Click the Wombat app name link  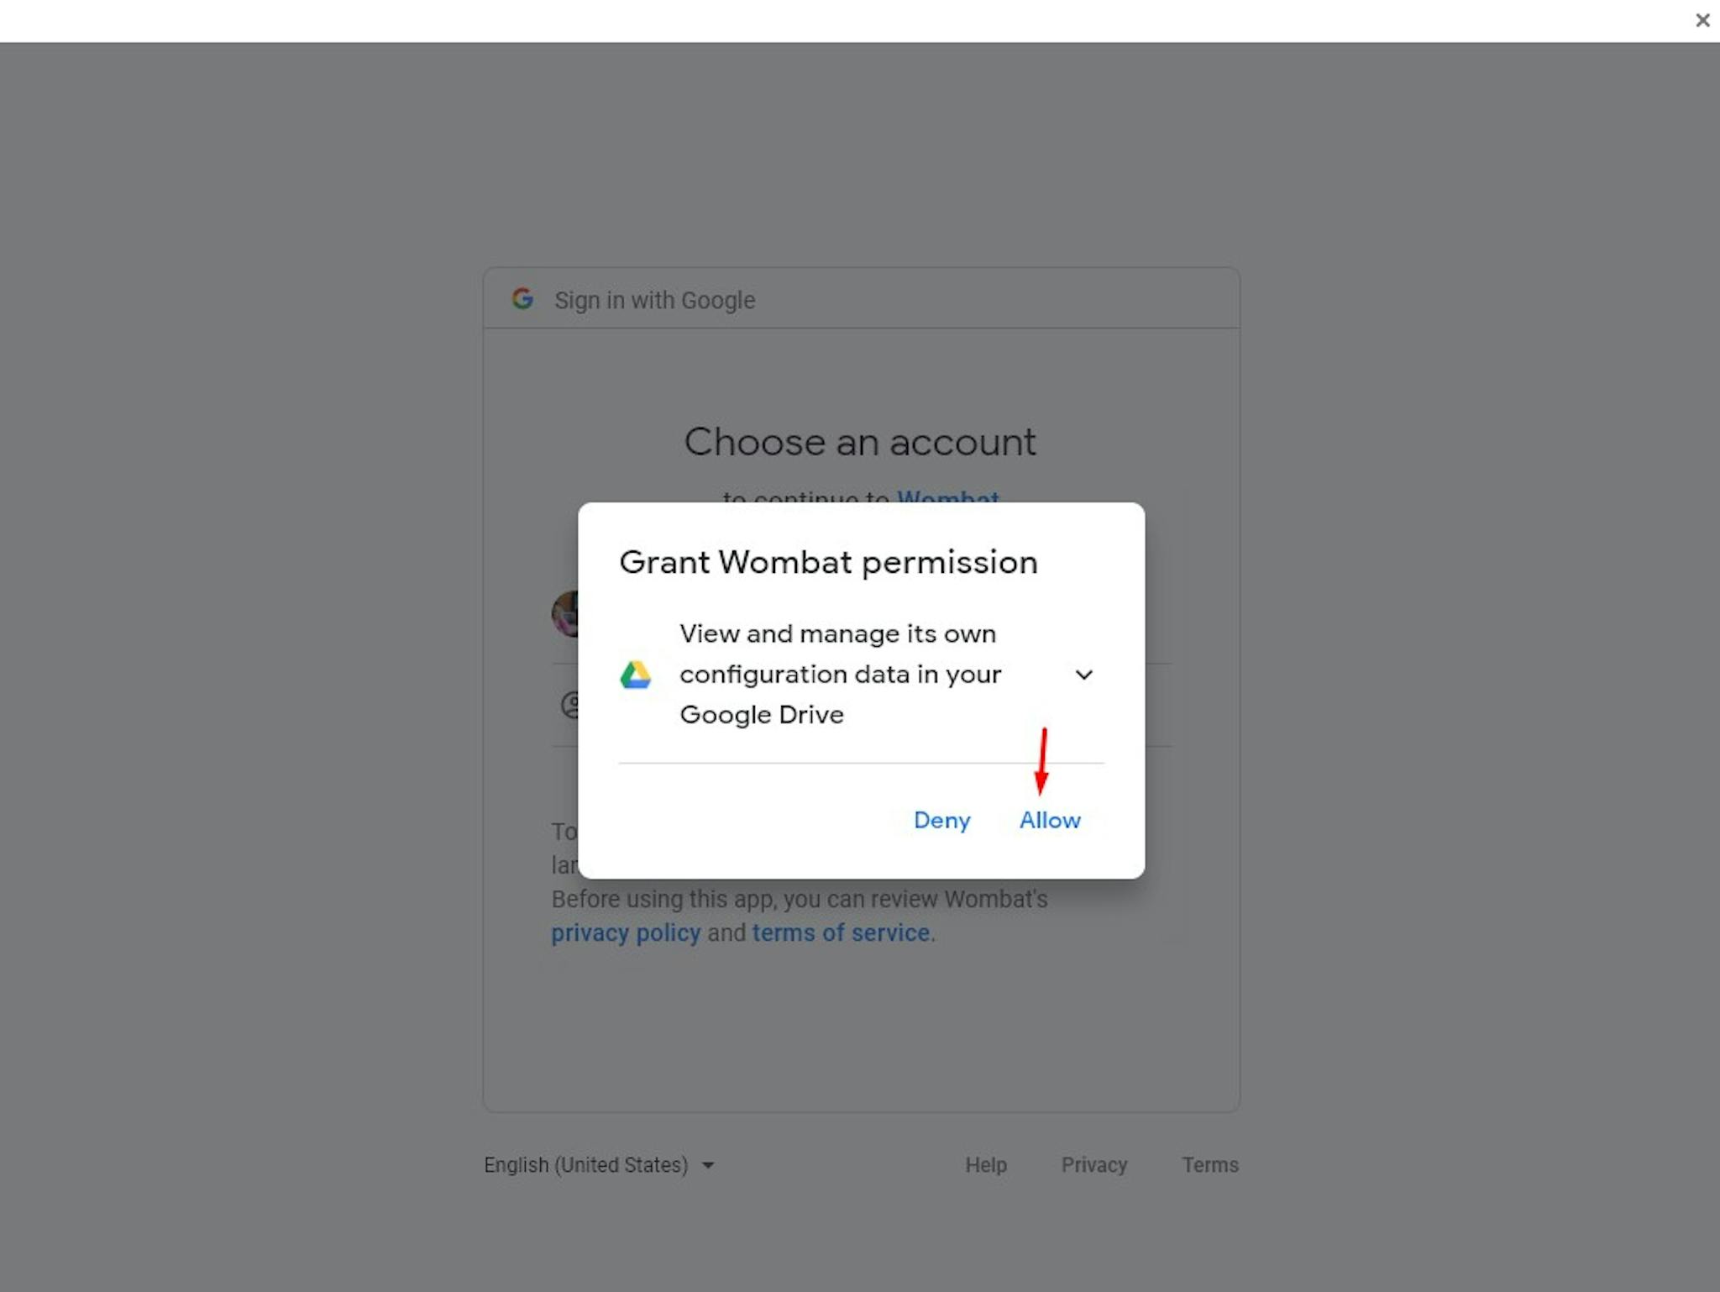pyautogui.click(x=948, y=496)
